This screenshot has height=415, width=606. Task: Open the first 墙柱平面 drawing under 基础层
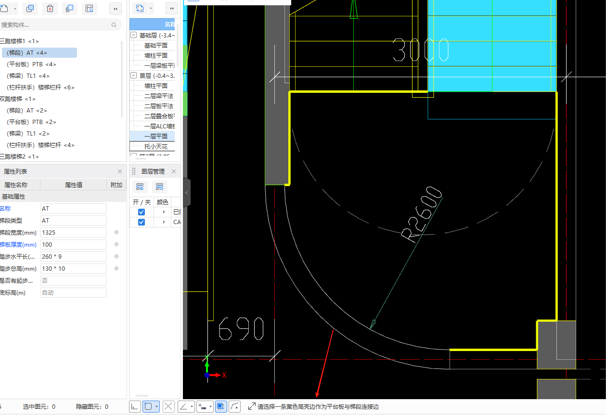tap(156, 55)
